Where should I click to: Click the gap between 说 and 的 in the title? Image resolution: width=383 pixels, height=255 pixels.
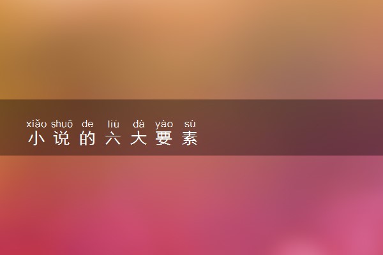pyautogui.click(x=75, y=138)
